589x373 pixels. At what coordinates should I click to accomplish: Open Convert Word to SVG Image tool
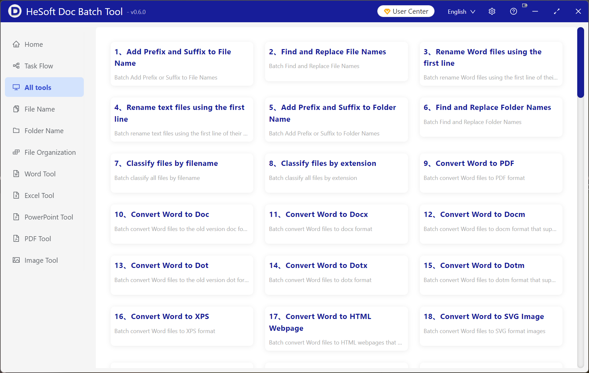(491, 326)
